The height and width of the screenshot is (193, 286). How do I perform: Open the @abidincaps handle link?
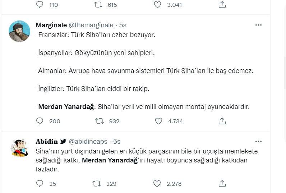coord(89,141)
